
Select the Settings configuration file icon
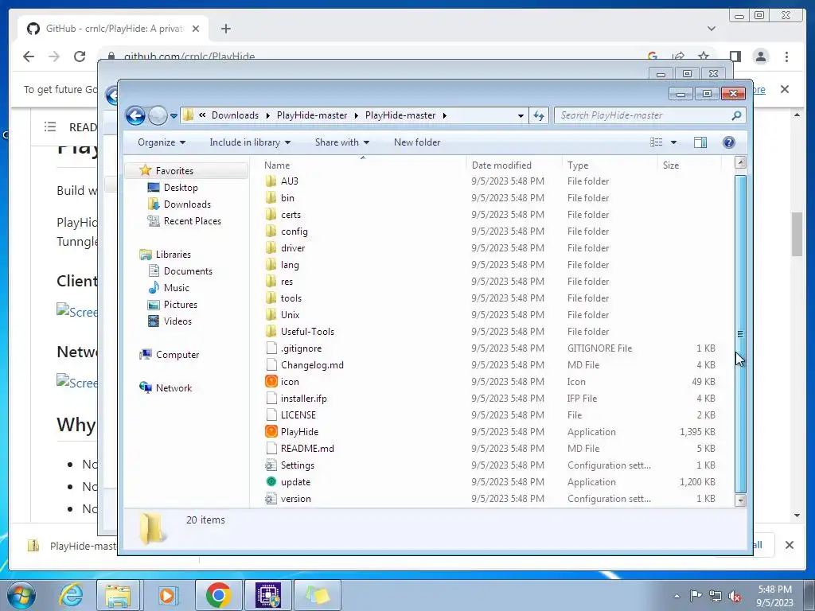pyautogui.click(x=271, y=465)
